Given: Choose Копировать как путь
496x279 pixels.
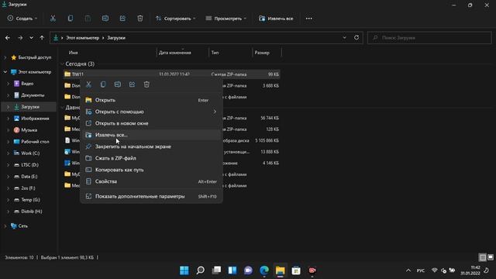Looking at the screenshot, I should [151, 170].
